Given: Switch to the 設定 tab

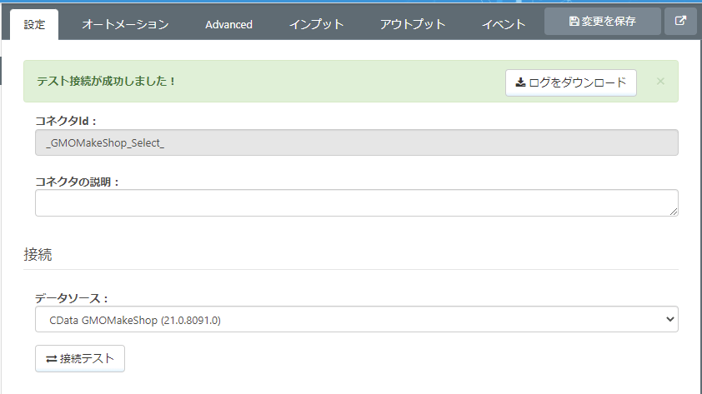Looking at the screenshot, I should coord(35,24).
